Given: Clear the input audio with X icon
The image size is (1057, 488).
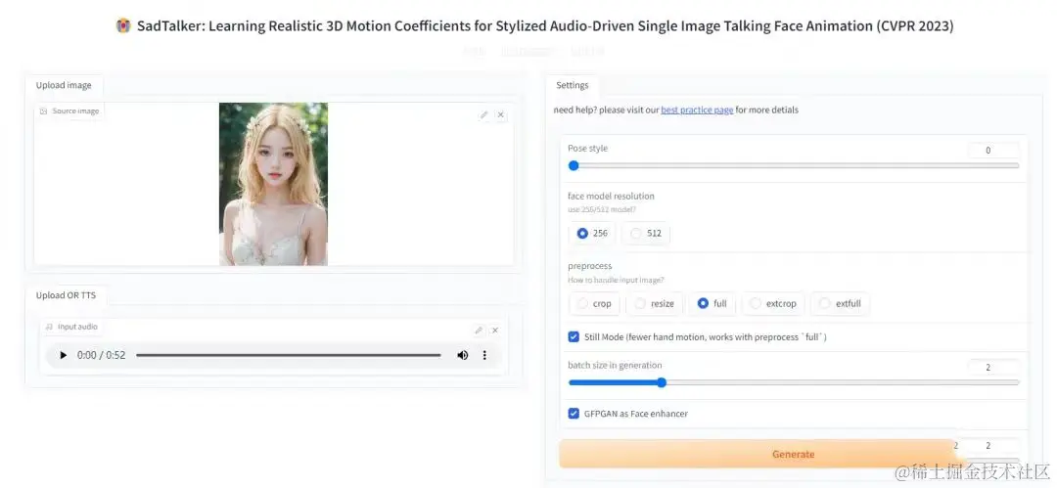Looking at the screenshot, I should [x=495, y=331].
